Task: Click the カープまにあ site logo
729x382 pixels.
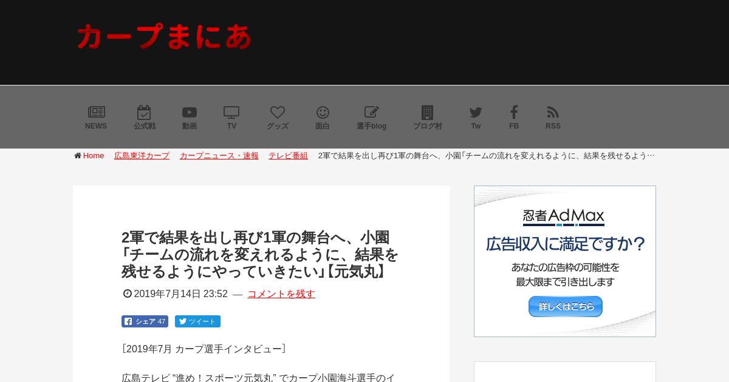Action: point(164,36)
